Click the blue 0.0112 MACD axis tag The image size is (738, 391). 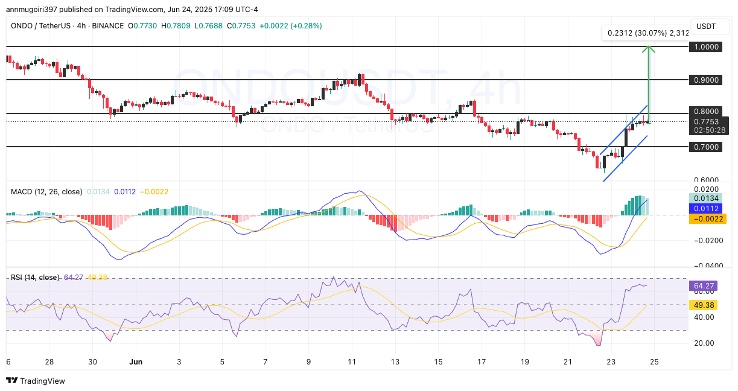pyautogui.click(x=705, y=208)
